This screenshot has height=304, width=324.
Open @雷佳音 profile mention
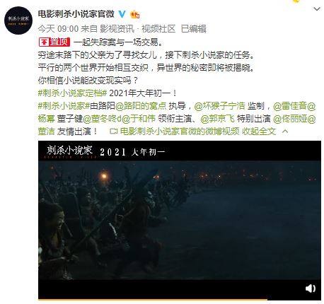click(290, 106)
